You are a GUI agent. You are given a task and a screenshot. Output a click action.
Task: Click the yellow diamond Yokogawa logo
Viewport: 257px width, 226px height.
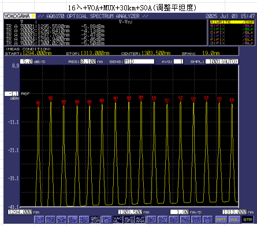(33, 16)
